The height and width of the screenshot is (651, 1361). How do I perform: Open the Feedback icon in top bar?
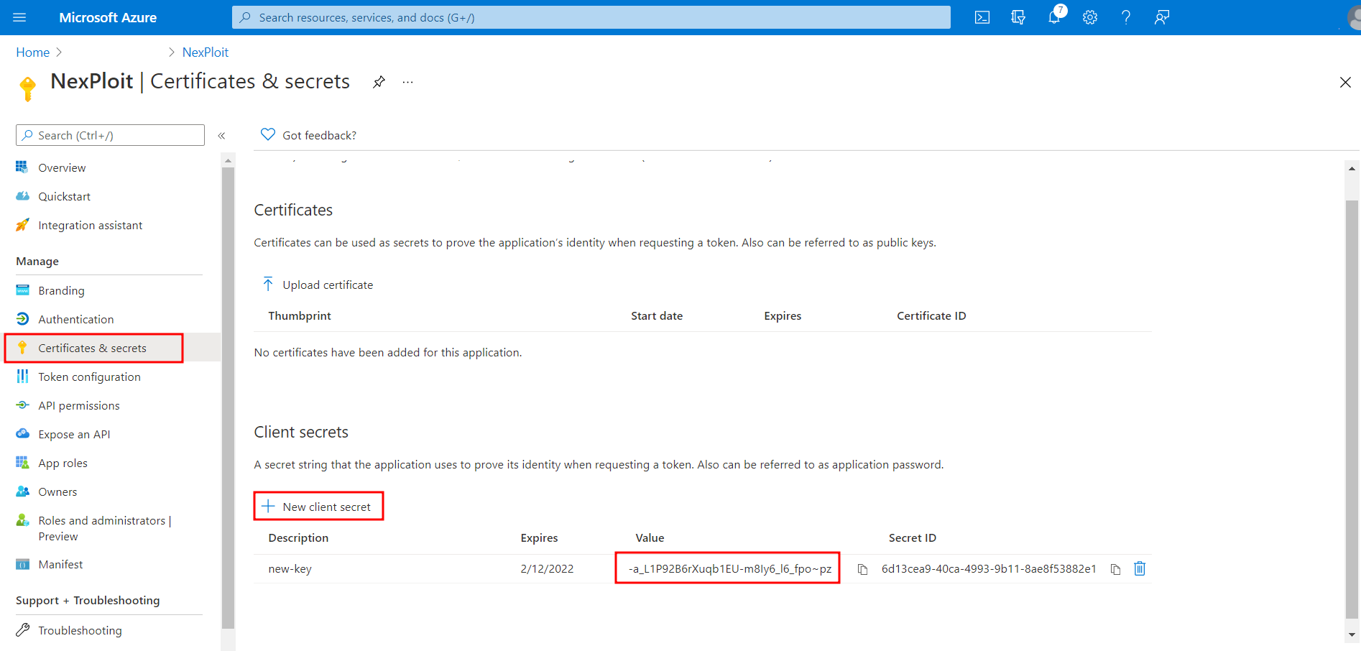[x=1162, y=17]
